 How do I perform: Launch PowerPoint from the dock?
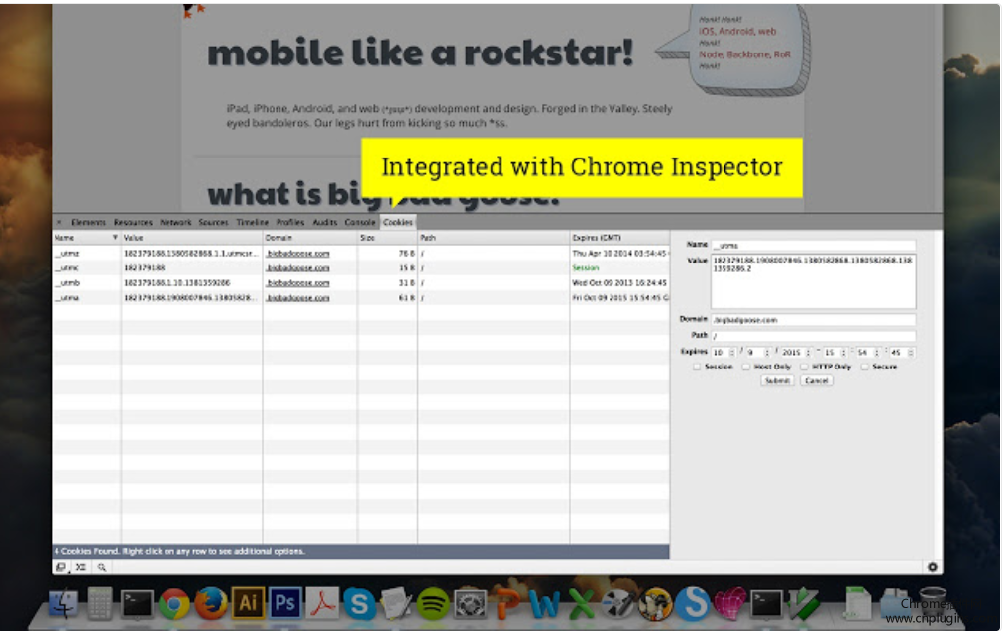click(508, 603)
